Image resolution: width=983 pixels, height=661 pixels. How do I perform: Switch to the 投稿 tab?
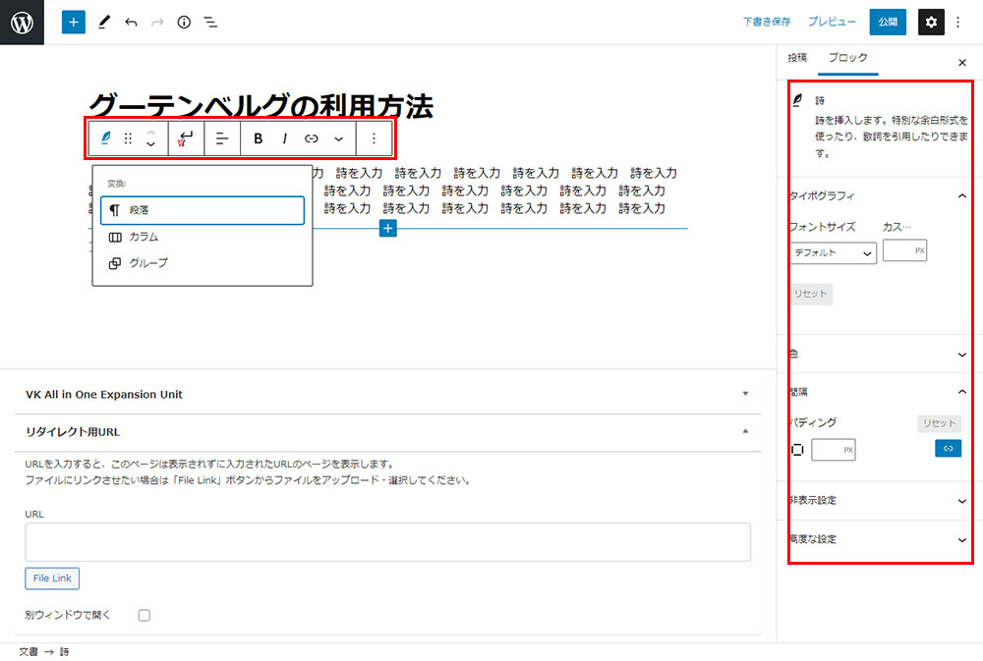[x=797, y=58]
